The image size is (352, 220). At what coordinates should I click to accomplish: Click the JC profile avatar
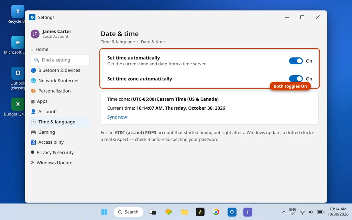[x=35, y=34]
